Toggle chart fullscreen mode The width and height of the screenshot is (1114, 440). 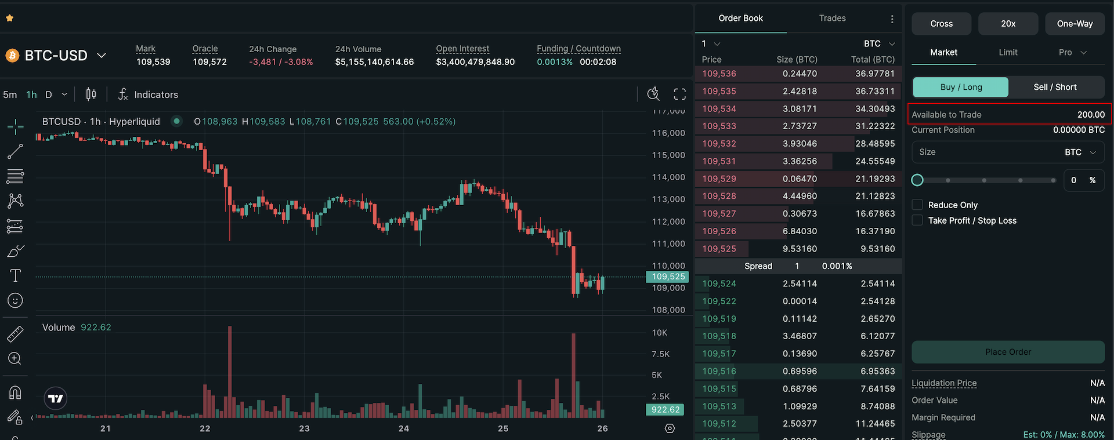pos(679,94)
